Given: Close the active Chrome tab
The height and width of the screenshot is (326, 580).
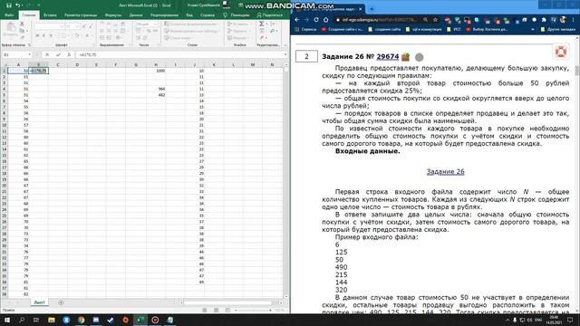Looking at the screenshot, I should pyautogui.click(x=361, y=9).
